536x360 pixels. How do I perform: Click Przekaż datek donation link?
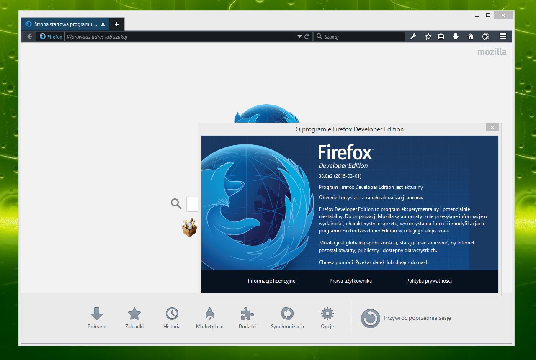pyautogui.click(x=370, y=262)
